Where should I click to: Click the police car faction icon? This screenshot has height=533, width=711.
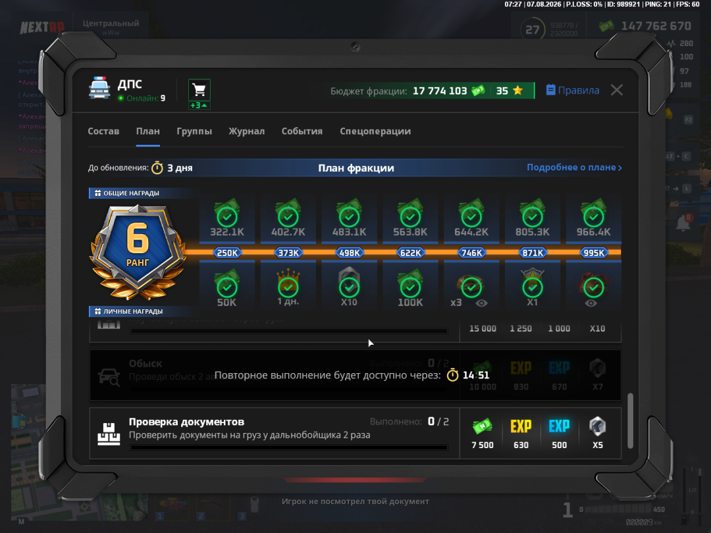99,88
